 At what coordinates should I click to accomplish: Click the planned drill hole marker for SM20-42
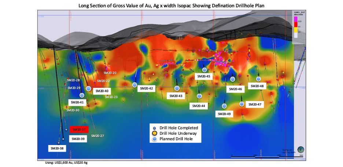[x=135, y=85]
